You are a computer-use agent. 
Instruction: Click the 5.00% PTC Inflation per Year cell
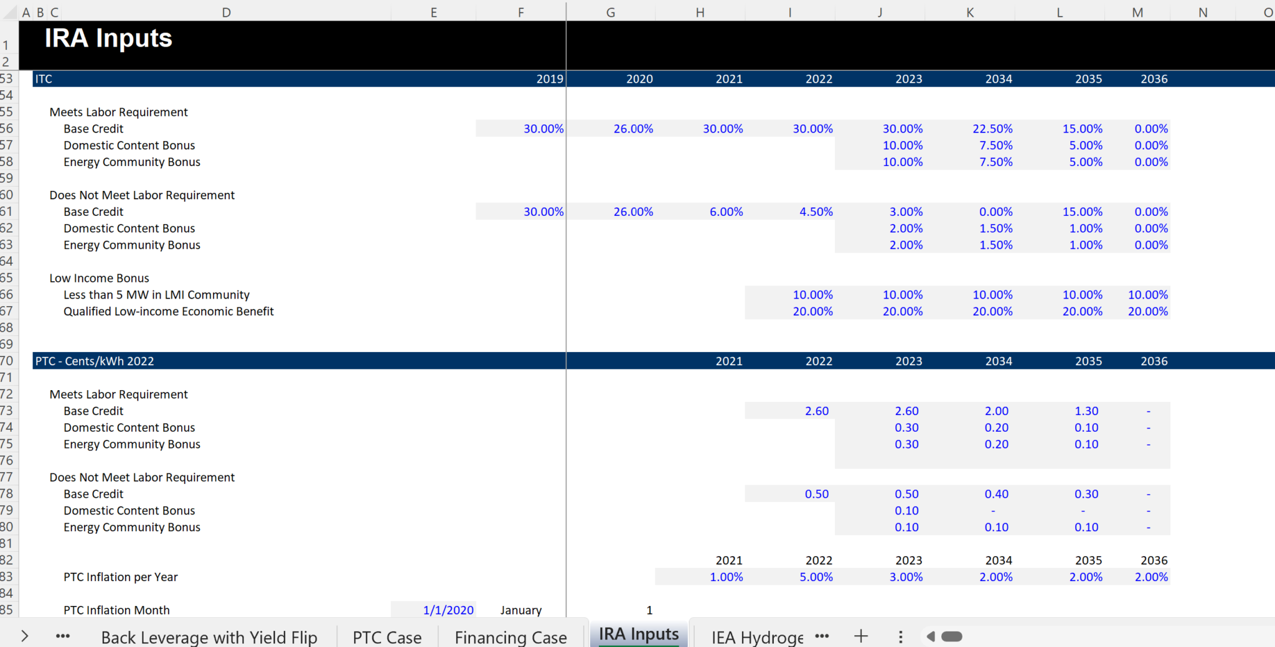point(816,577)
